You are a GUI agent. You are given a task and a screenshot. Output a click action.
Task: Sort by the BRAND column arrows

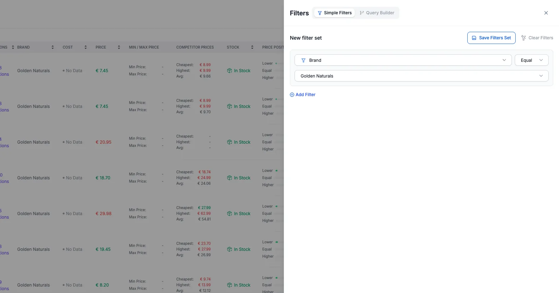coord(53,47)
